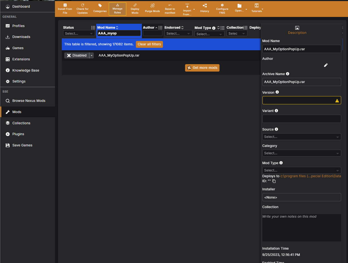Image resolution: width=348 pixels, height=263 pixels.
Task: Open the Category dropdown in details panel
Action: (301, 153)
